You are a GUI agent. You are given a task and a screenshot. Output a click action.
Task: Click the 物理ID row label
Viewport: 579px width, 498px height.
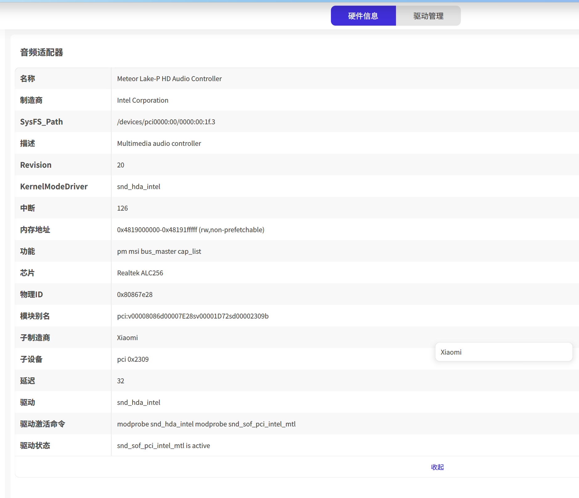click(31, 294)
